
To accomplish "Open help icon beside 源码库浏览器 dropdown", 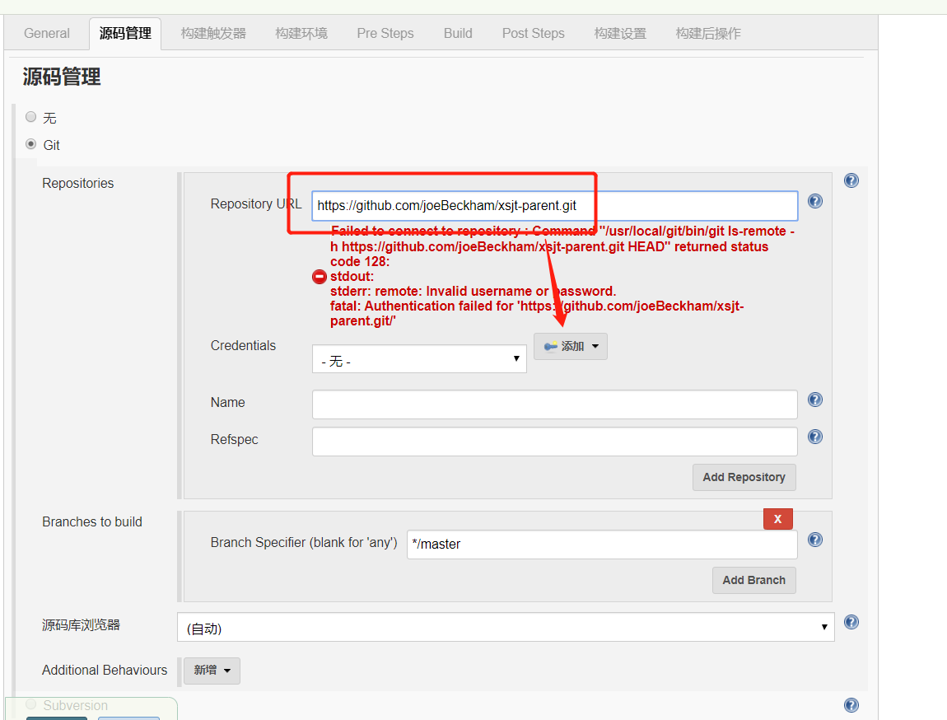I will point(851,622).
